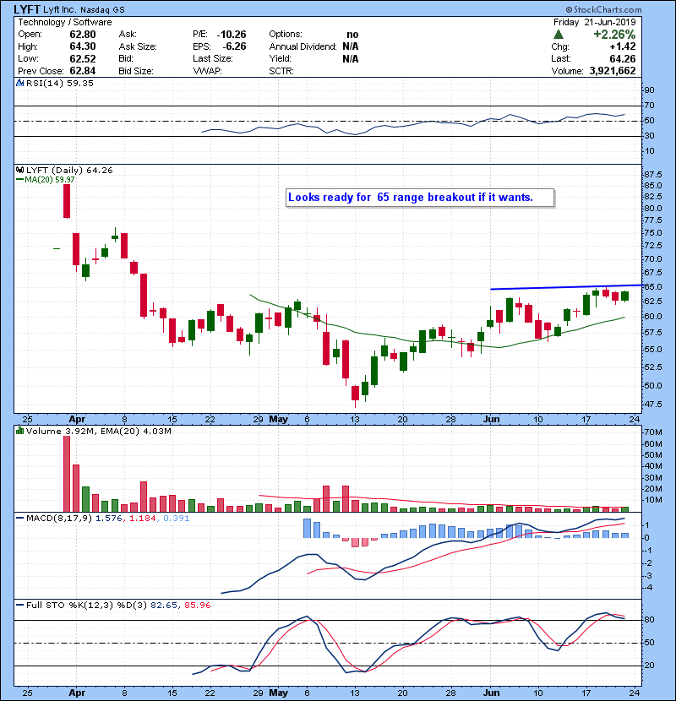Image resolution: width=676 pixels, height=701 pixels.
Task: Click the +2.26% percent change
Action: 614,35
